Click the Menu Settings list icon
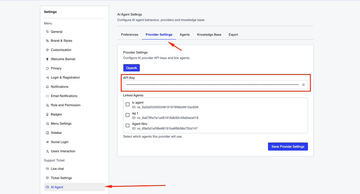The height and width of the screenshot is (194, 360). [47, 124]
